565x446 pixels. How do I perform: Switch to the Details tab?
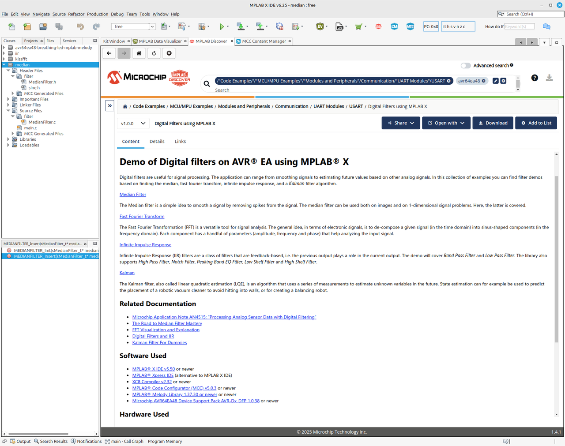pos(157,142)
